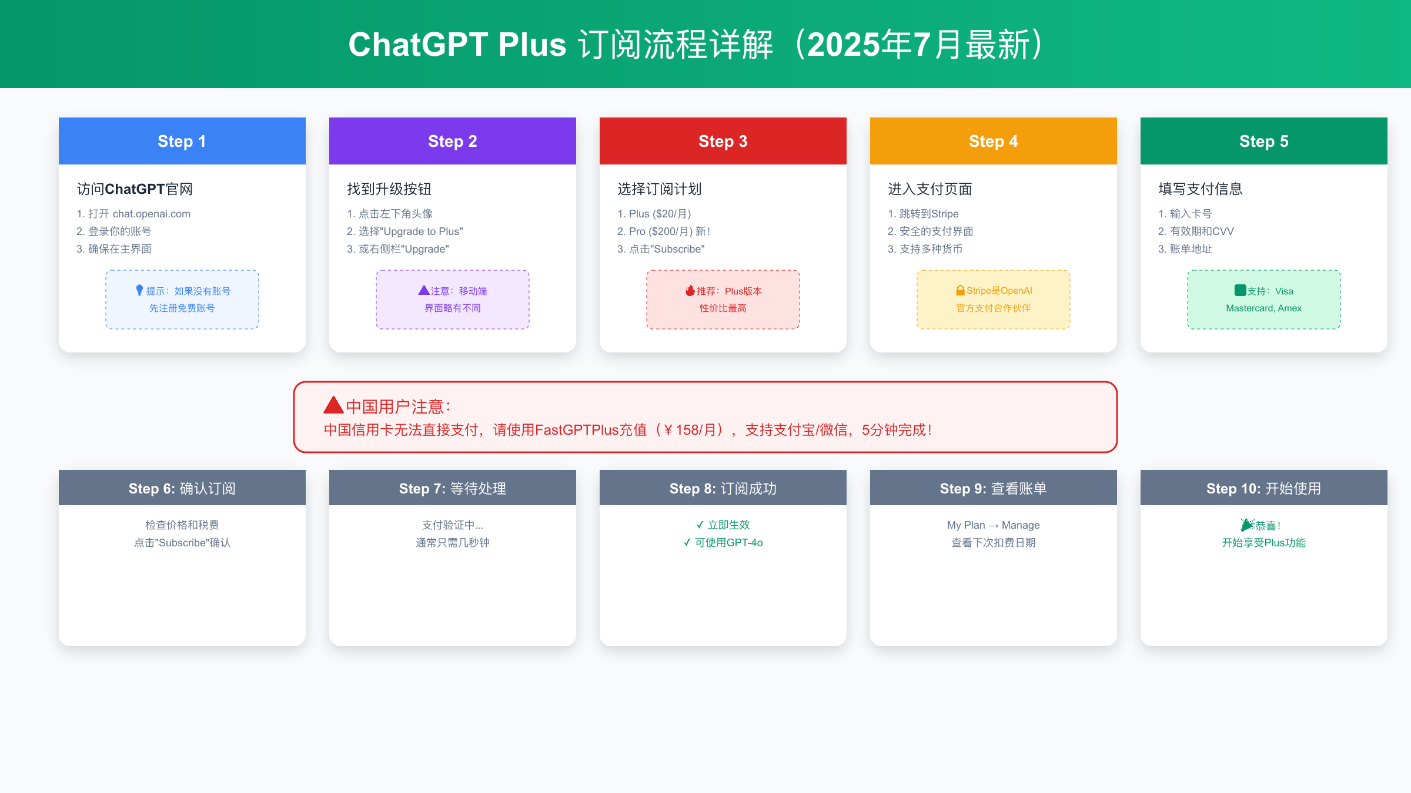Click the 账单地址 line

1185,249
